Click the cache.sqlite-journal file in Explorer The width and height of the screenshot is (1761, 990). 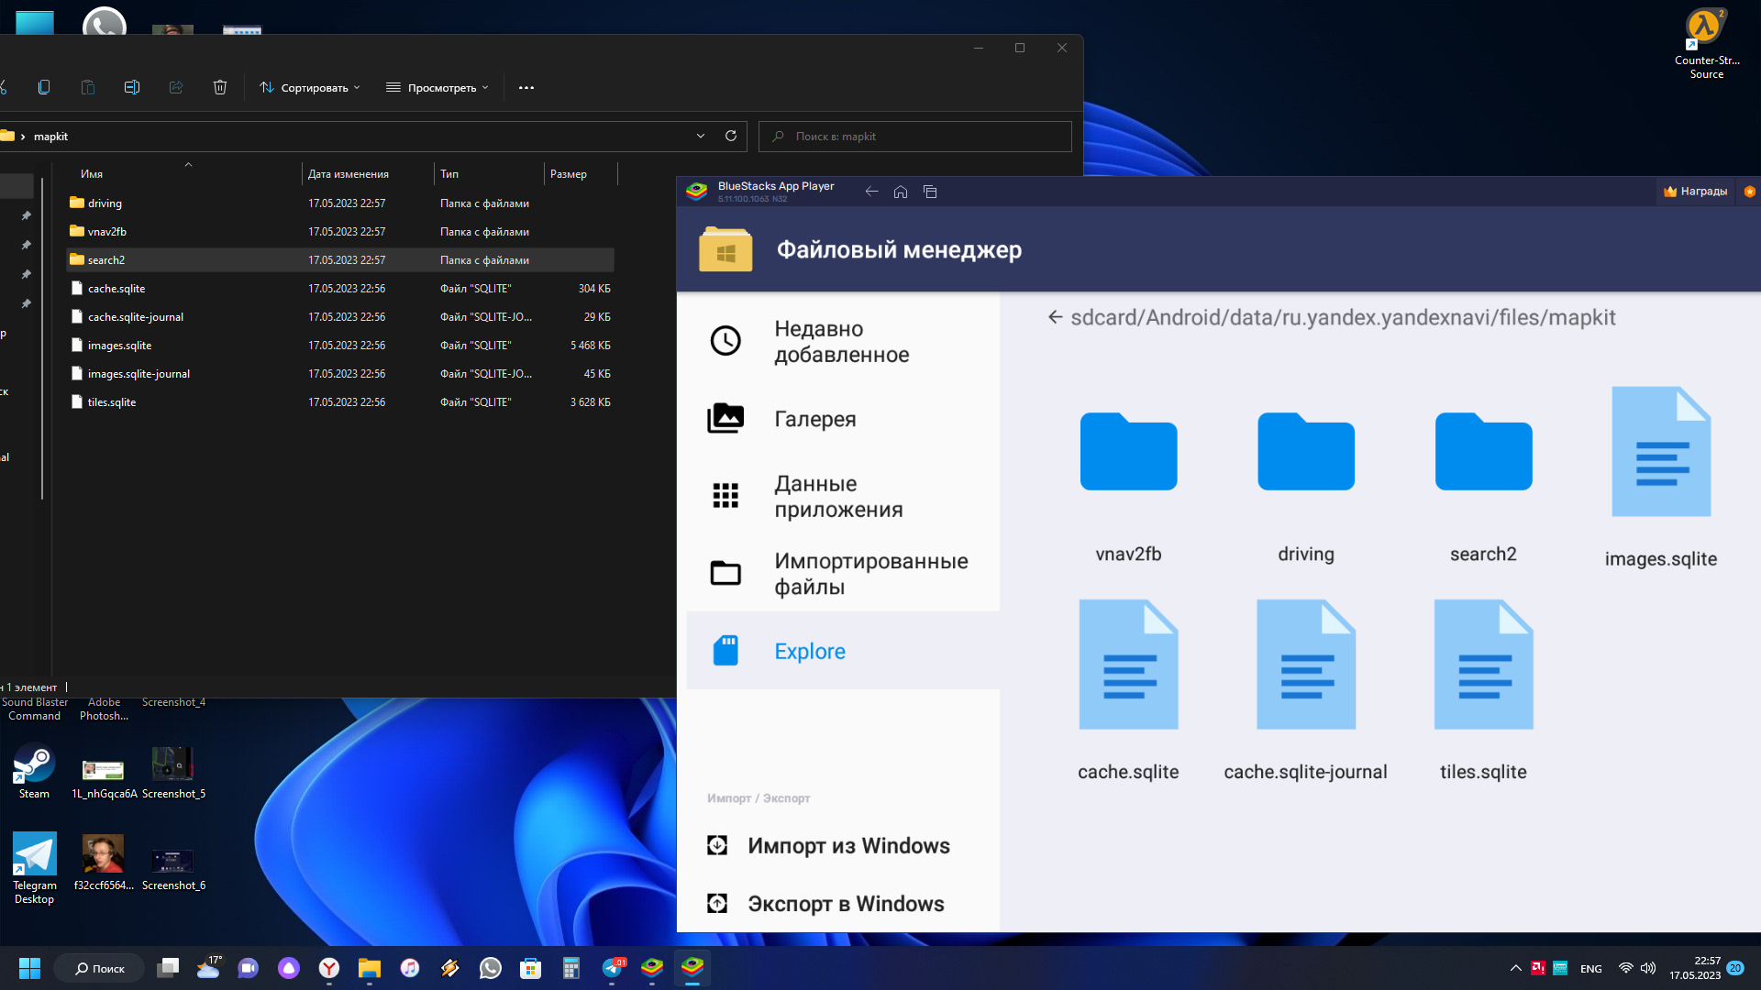pyautogui.click(x=134, y=315)
